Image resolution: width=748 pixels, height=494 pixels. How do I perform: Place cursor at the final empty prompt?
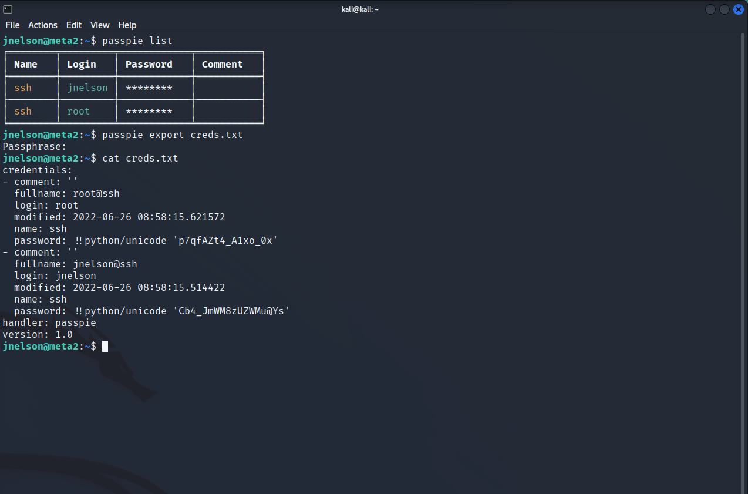pos(105,346)
